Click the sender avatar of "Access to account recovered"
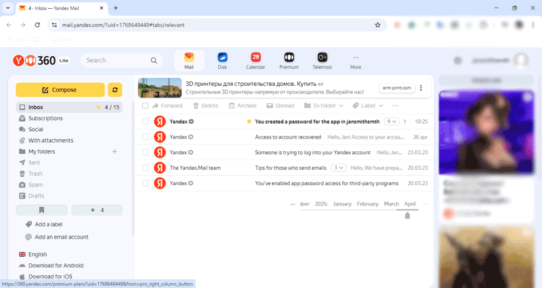The width and height of the screenshot is (542, 288). [160, 137]
